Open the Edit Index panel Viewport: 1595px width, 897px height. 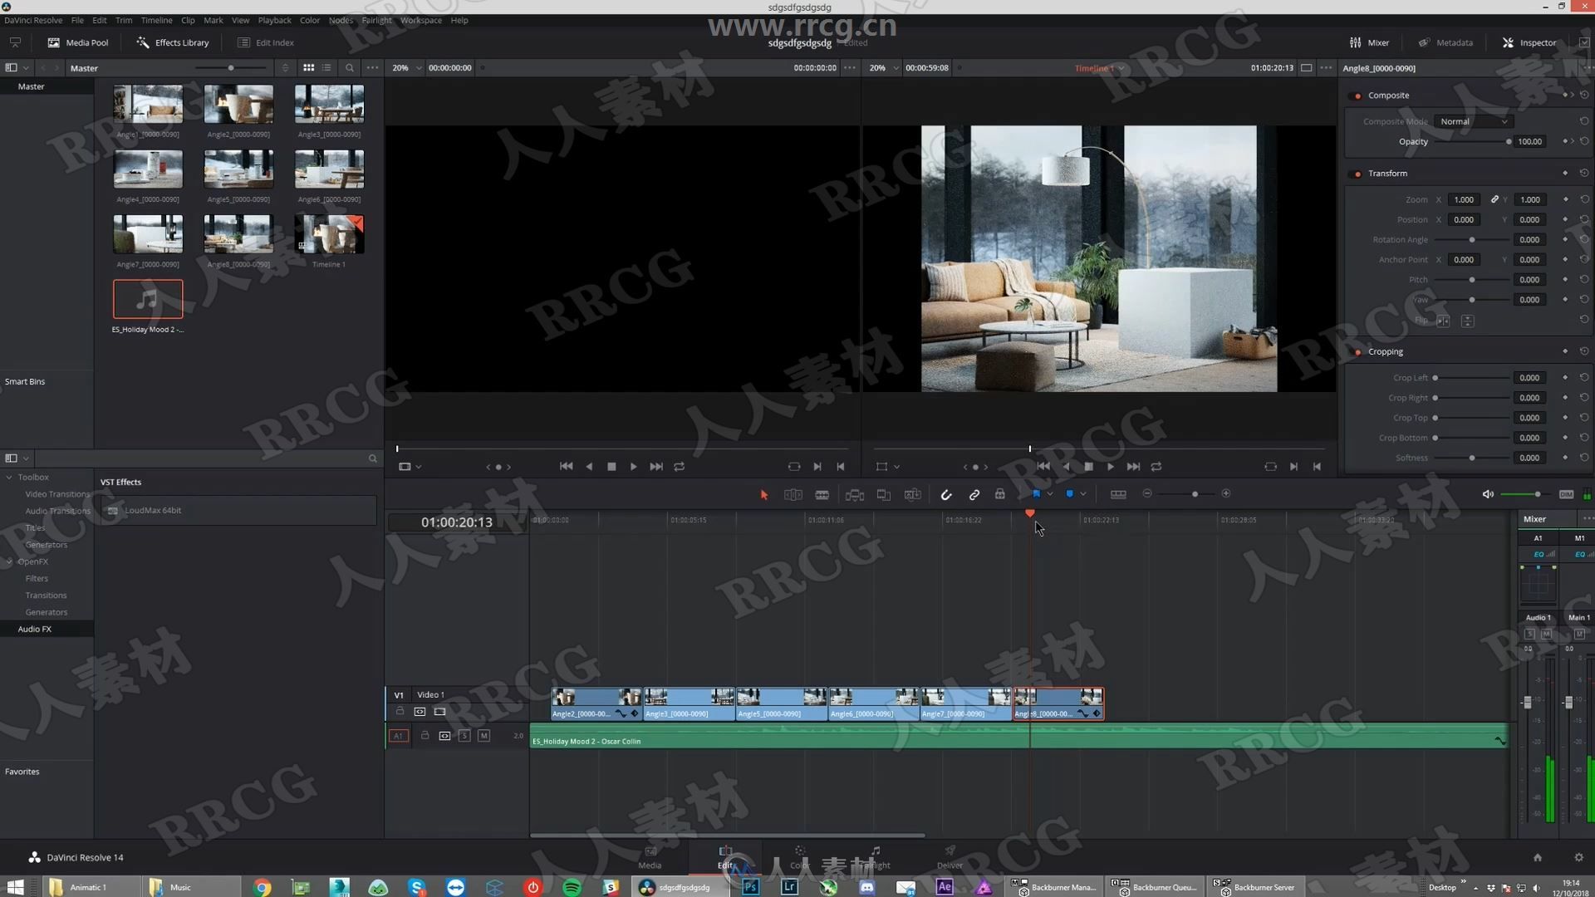[266, 42]
